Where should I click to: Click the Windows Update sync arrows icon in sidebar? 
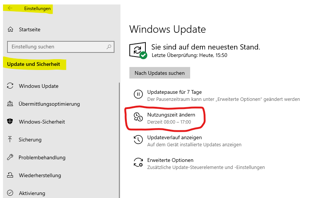10,86
